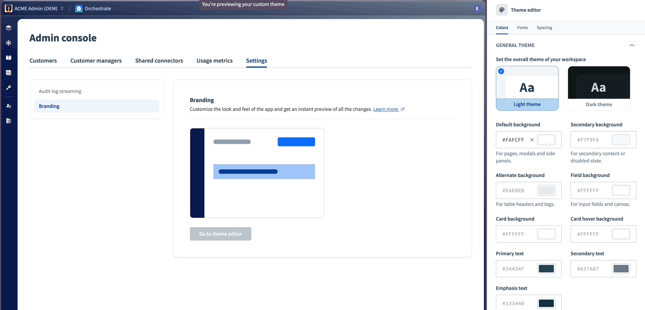Select the wrench tools icon in sidebar
This screenshot has width=645, height=310.
9,88
